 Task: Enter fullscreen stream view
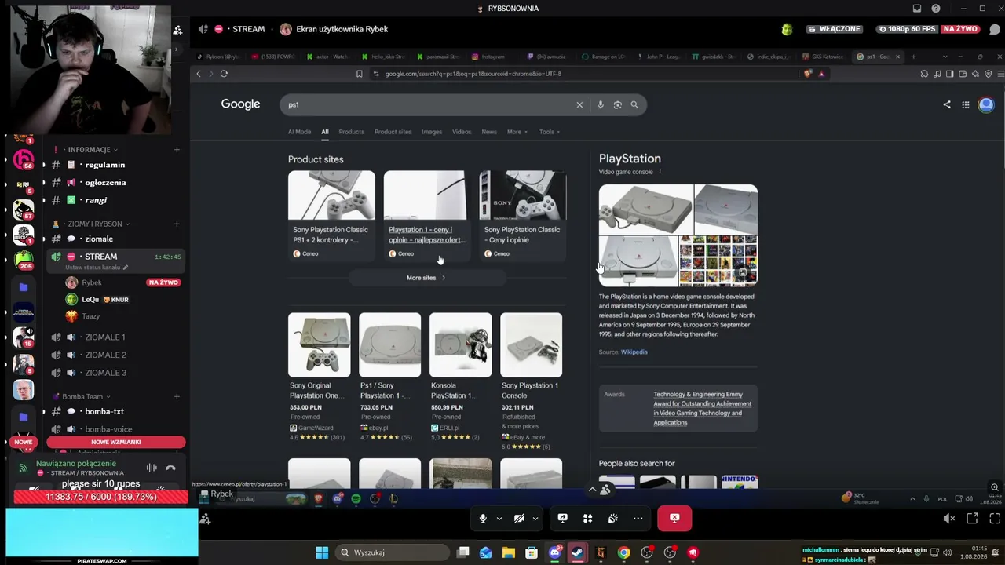pos(995,519)
